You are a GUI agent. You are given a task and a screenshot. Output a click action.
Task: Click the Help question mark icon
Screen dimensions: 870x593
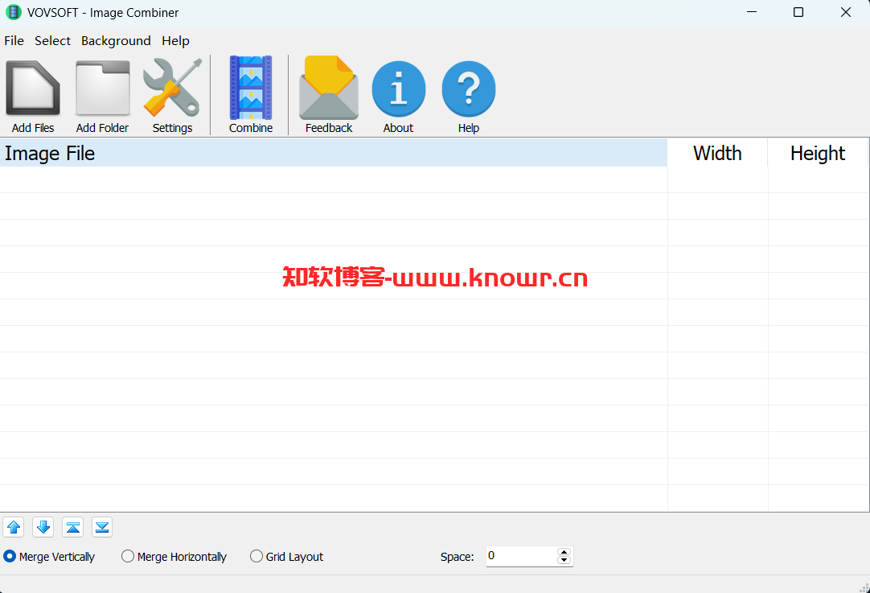[468, 89]
